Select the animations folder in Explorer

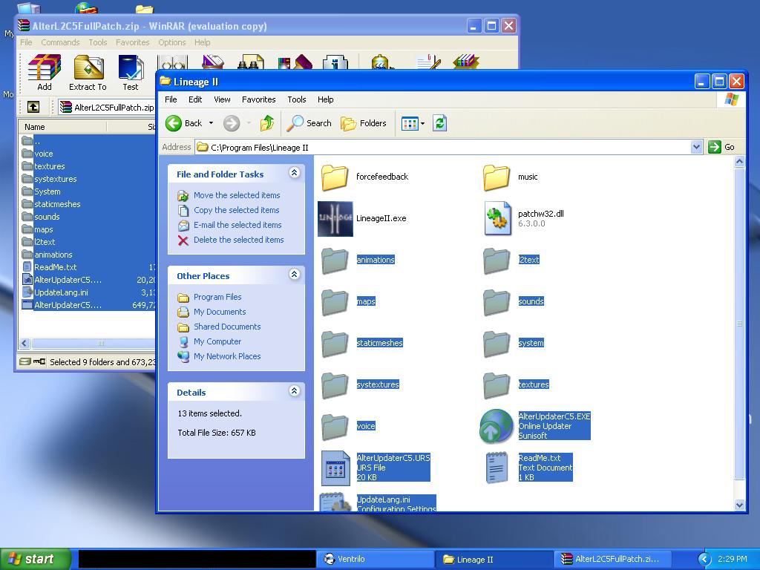coord(335,261)
